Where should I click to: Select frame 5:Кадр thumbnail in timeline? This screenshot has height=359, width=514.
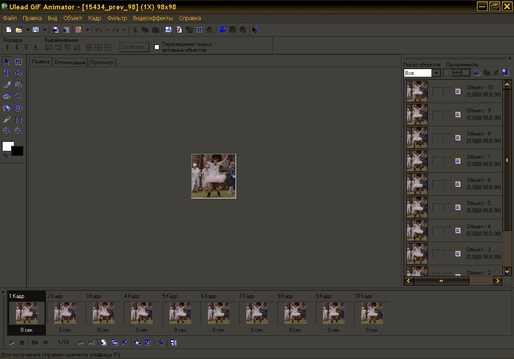pos(180,313)
